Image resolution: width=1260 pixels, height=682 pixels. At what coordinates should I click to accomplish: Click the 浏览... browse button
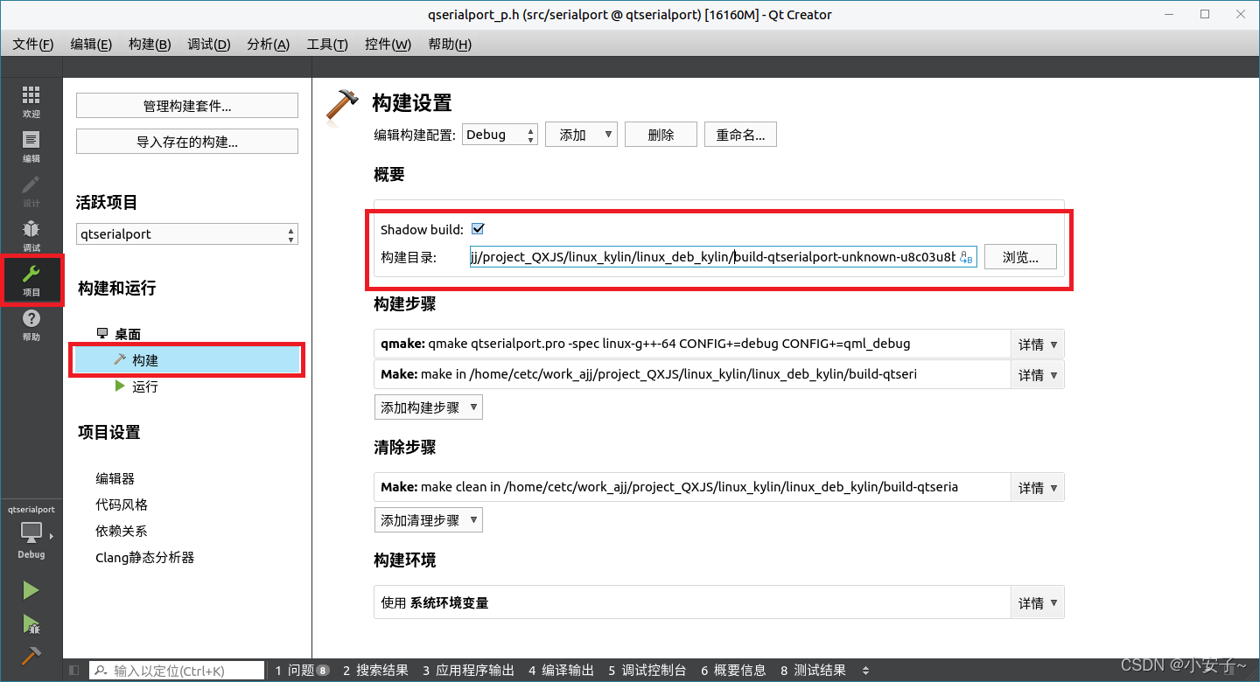[1020, 257]
